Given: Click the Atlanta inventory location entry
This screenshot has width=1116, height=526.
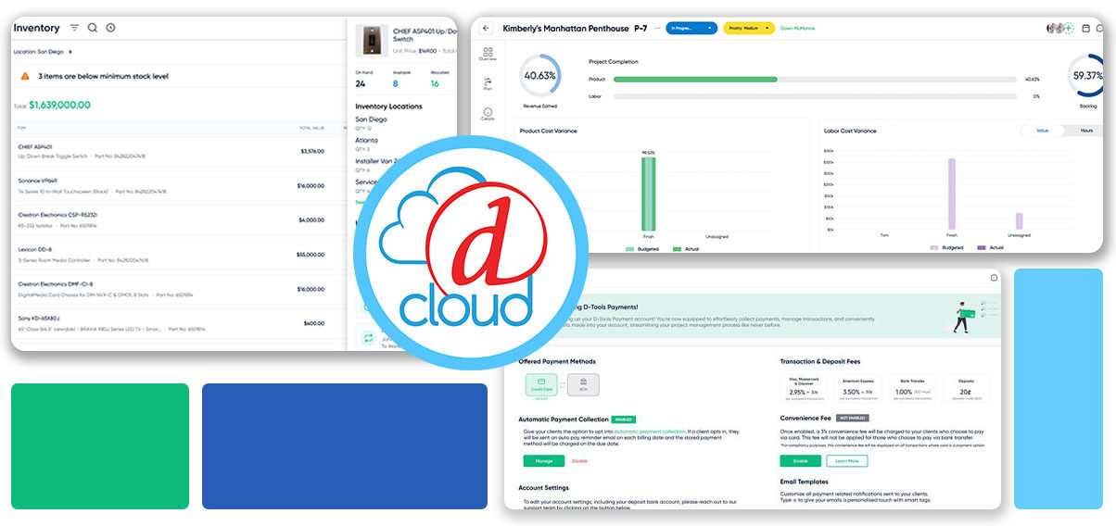Looking at the screenshot, I should click(366, 144).
